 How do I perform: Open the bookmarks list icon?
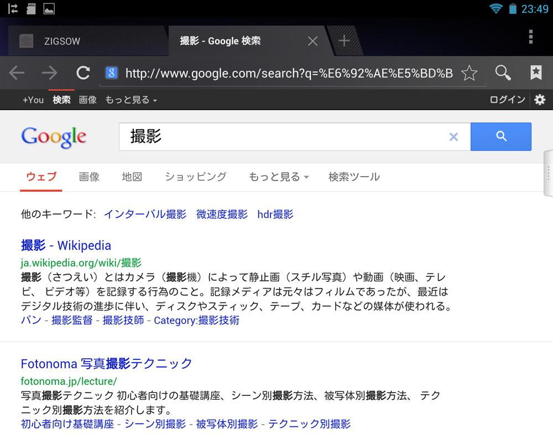536,73
